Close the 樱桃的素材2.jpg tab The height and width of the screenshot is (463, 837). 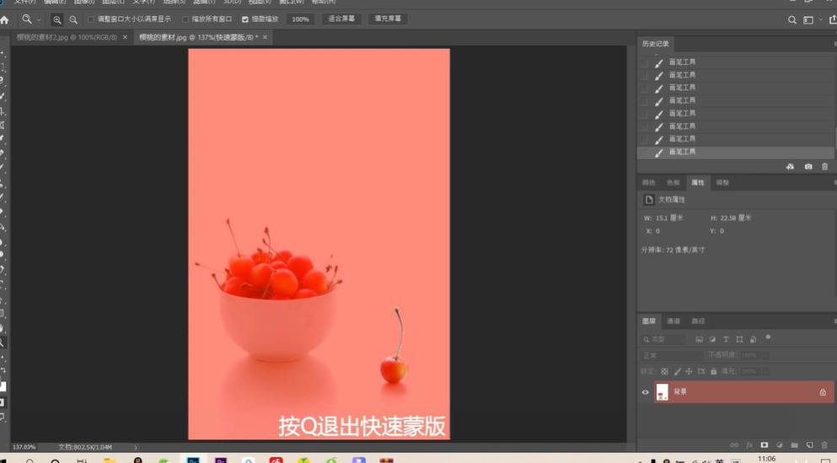pyautogui.click(x=125, y=37)
